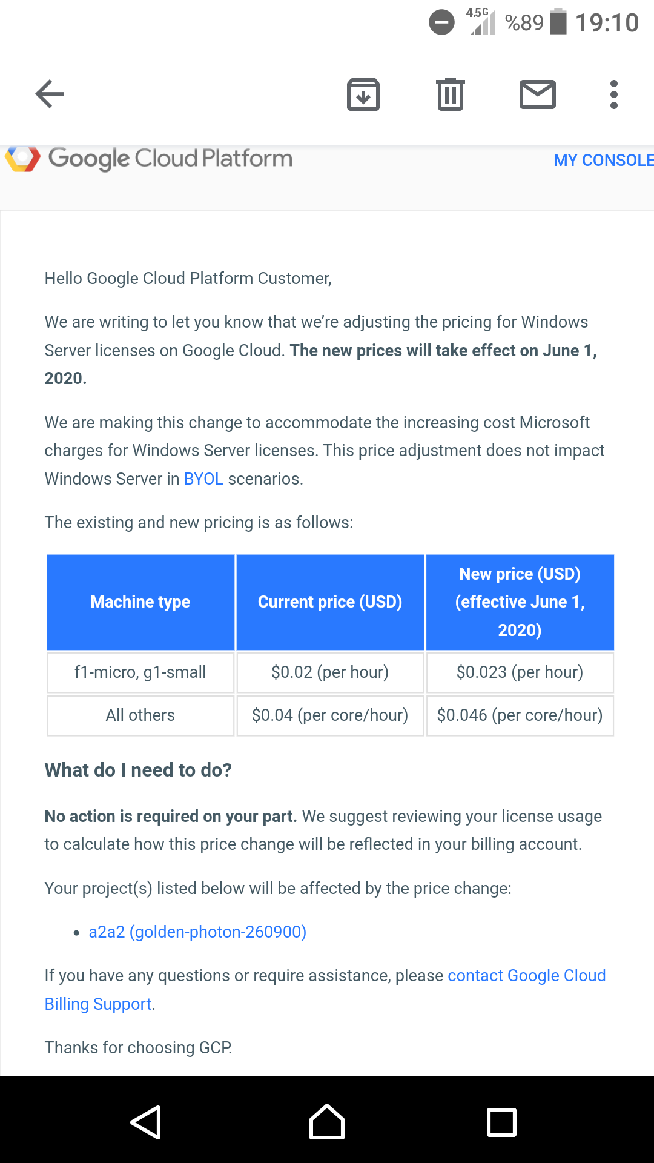Viewport: 654px width, 1163px height.
Task: Tap the Android back navigation button
Action: (x=146, y=1122)
